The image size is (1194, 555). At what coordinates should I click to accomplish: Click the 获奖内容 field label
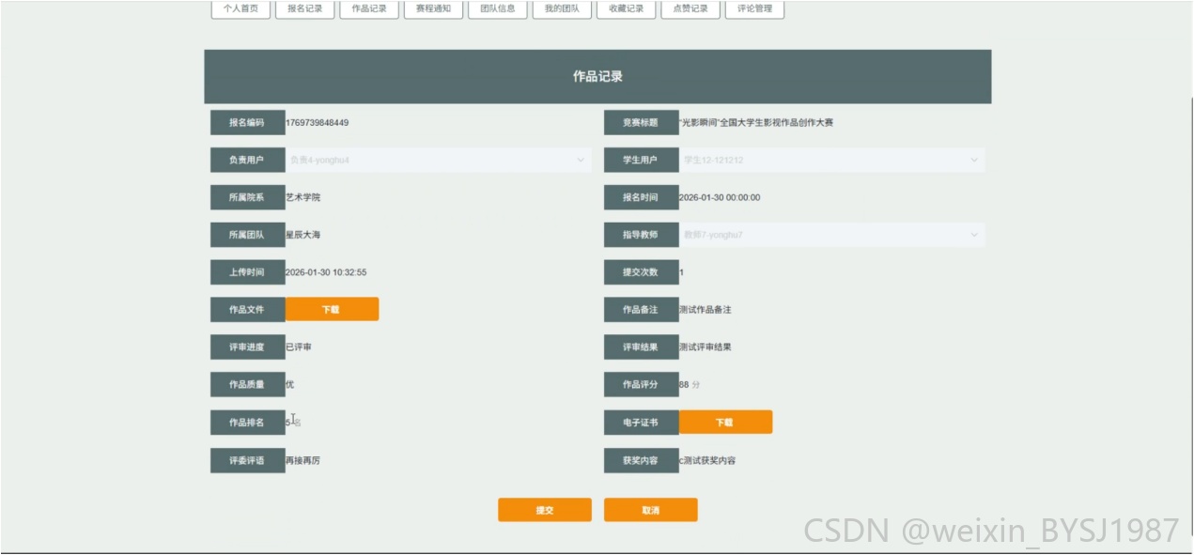point(641,461)
